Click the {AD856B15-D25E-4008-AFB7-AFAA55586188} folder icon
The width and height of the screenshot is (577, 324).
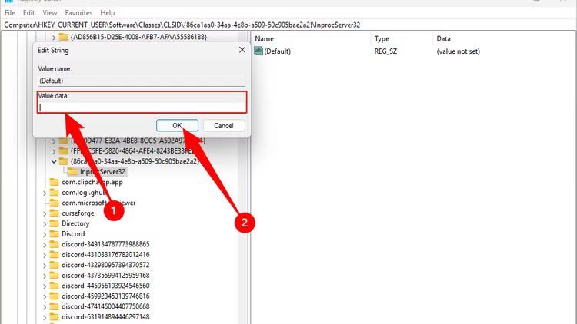(x=63, y=37)
